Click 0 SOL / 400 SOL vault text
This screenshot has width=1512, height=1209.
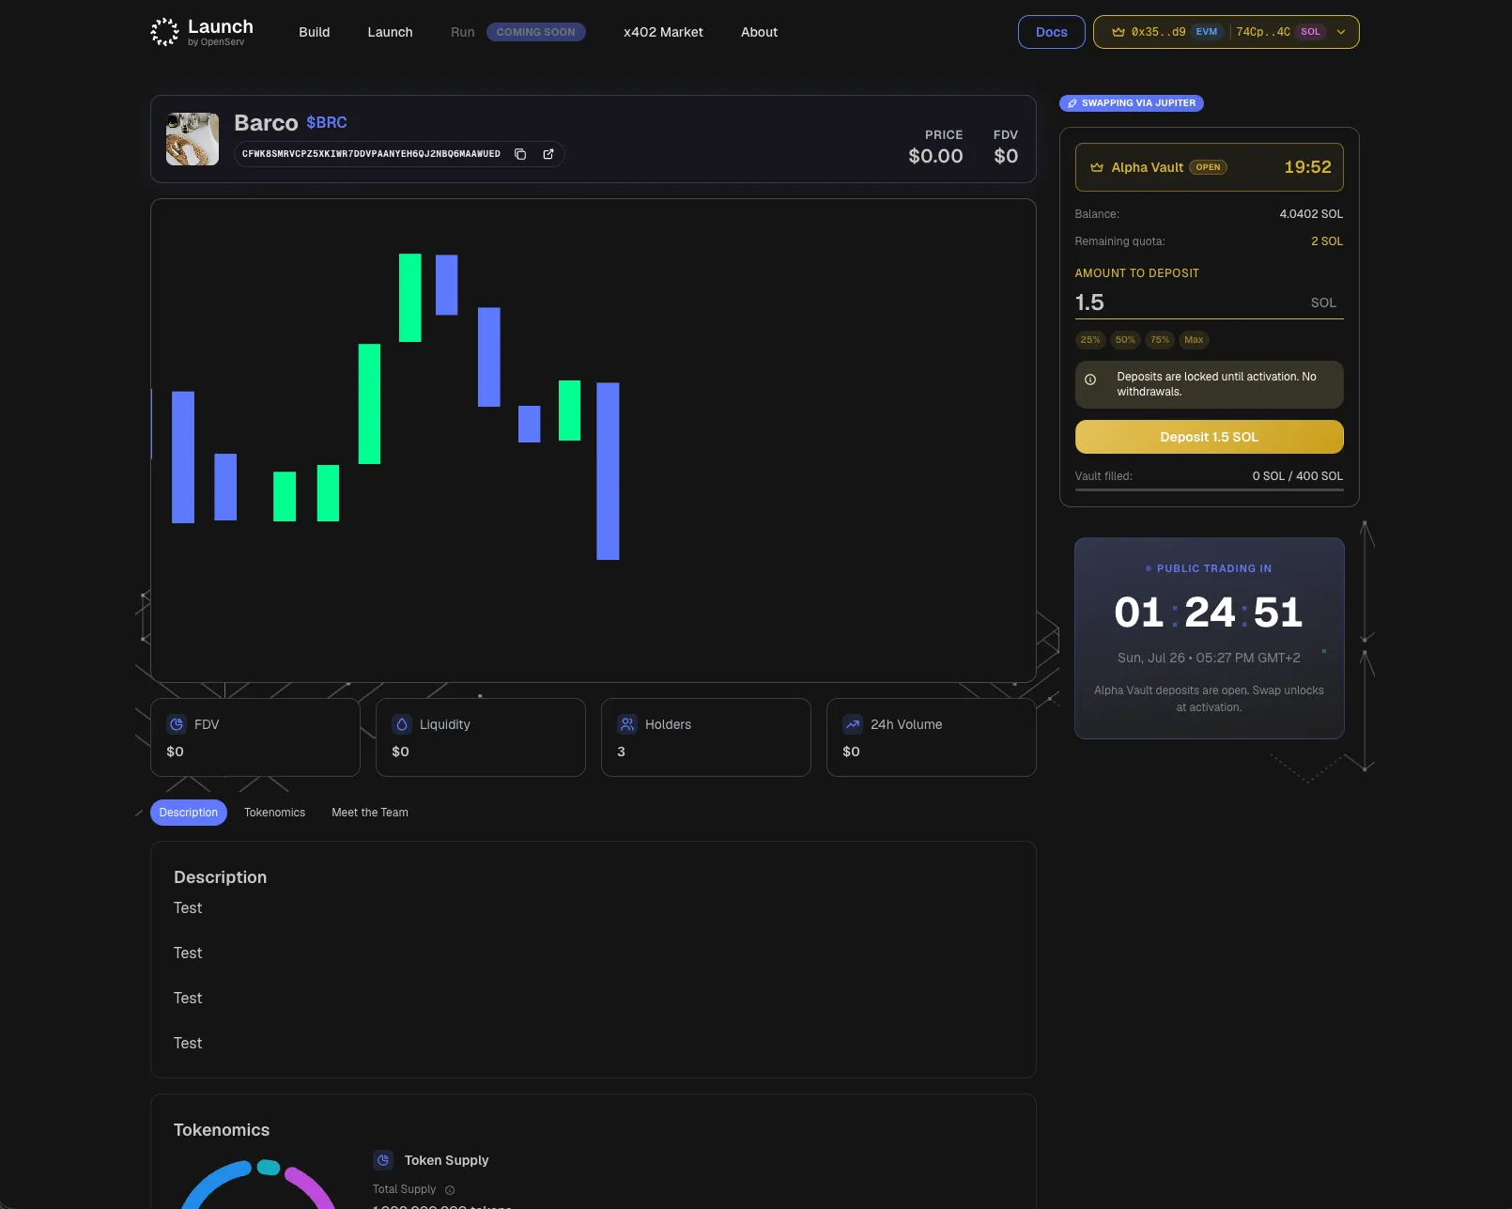[1298, 476]
